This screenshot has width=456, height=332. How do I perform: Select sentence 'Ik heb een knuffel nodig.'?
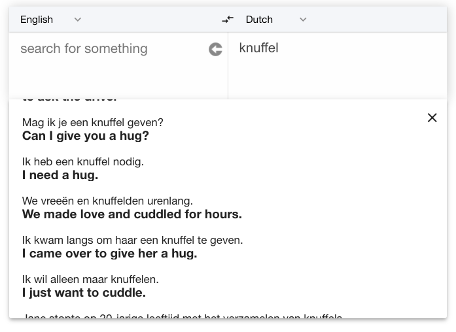click(x=83, y=161)
